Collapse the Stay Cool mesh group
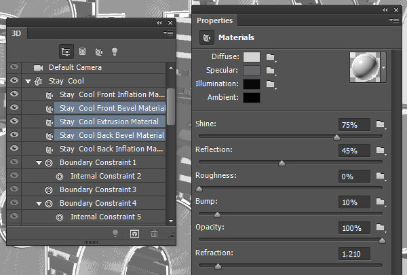407x275 pixels. pos(28,81)
